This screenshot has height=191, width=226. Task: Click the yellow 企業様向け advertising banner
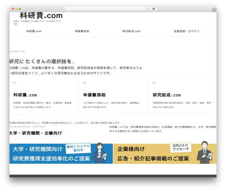165,154
